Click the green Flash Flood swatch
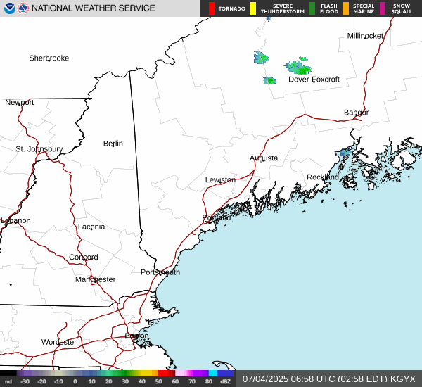Image resolution: width=422 pixels, height=387 pixels. tap(312, 8)
